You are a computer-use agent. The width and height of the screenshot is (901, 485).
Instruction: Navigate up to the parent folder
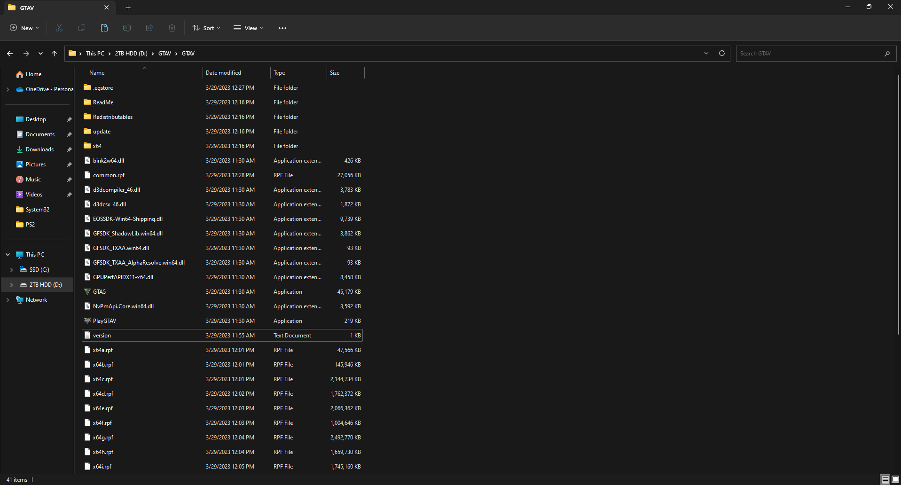pyautogui.click(x=54, y=53)
